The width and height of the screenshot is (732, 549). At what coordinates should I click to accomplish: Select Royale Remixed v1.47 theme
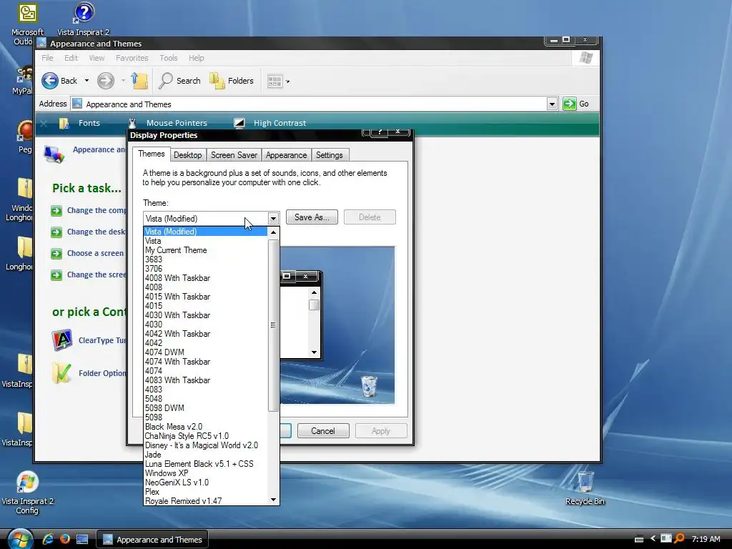[x=205, y=501]
